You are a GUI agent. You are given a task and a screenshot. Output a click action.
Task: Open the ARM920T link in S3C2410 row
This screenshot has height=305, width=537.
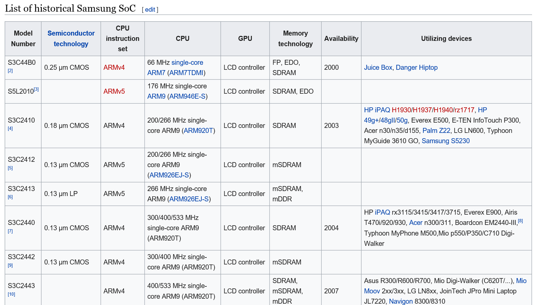click(198, 131)
